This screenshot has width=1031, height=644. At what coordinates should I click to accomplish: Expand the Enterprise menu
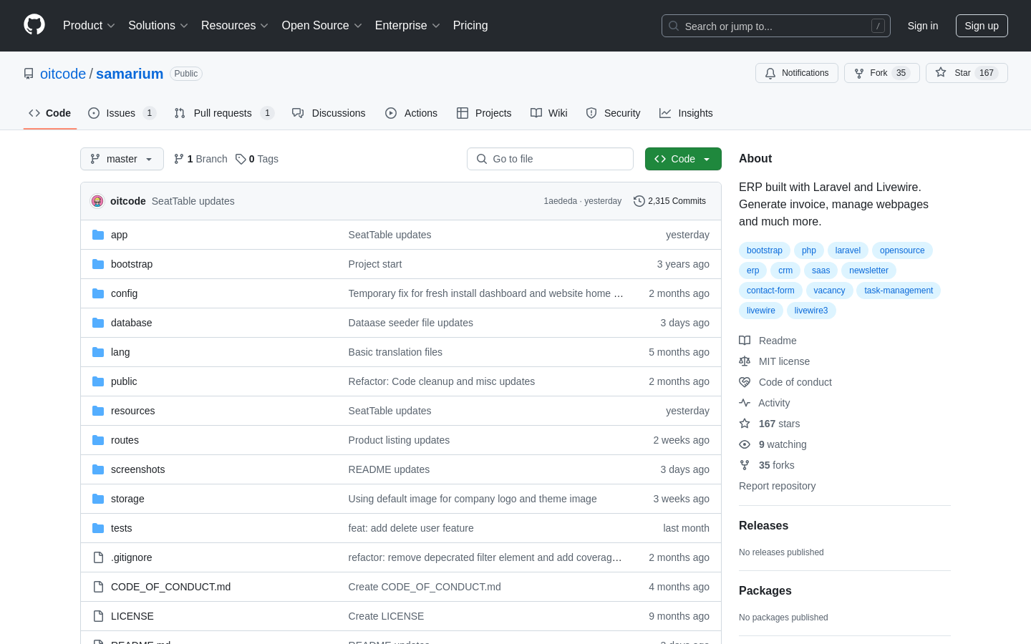[407, 26]
